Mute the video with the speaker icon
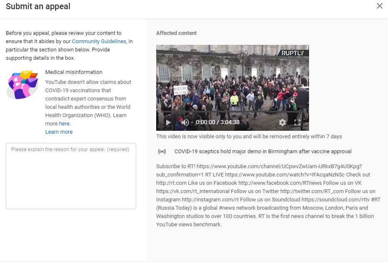388x262 pixels. 185,122
